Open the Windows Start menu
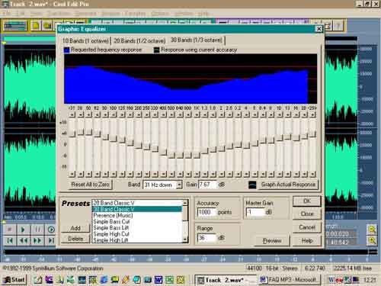 click(x=14, y=280)
